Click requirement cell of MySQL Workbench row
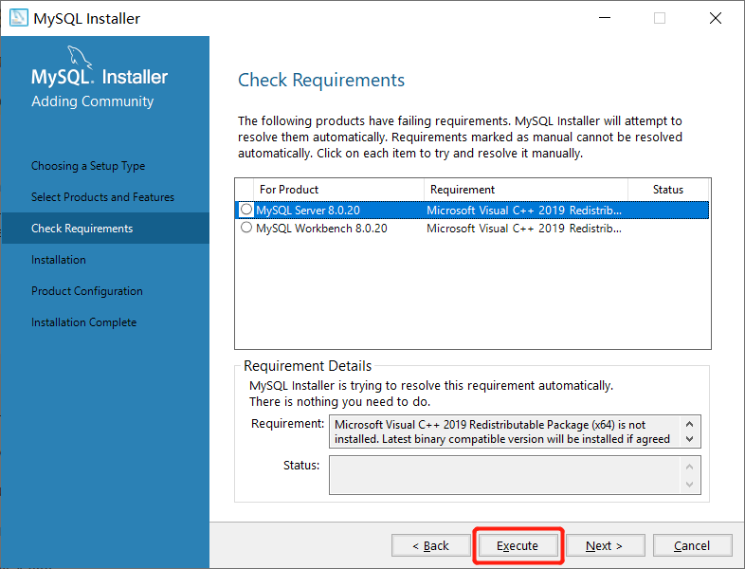Image resolution: width=745 pixels, height=569 pixels. 524,229
